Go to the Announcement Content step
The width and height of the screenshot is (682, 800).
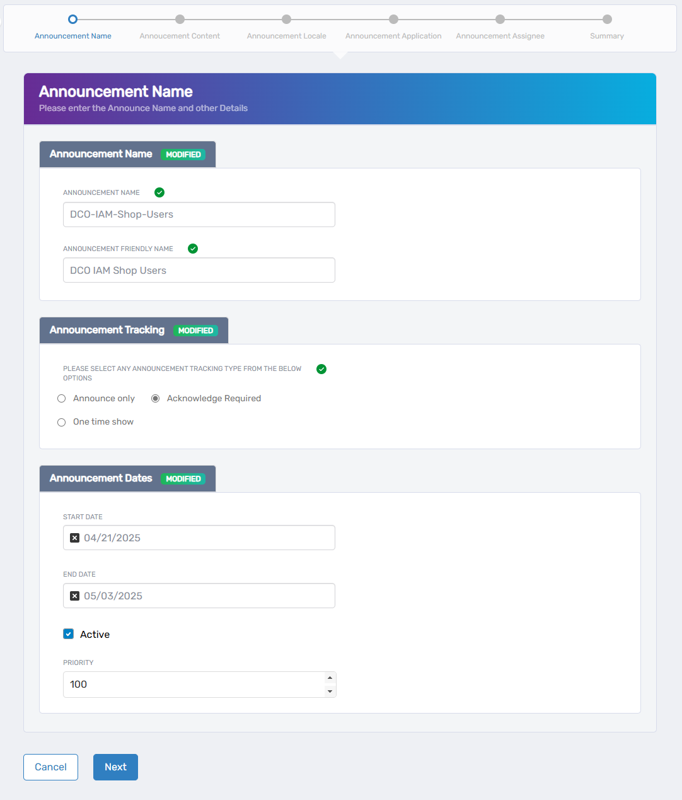(x=180, y=20)
